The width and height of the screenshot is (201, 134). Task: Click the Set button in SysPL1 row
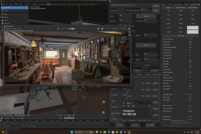click(x=148, y=96)
